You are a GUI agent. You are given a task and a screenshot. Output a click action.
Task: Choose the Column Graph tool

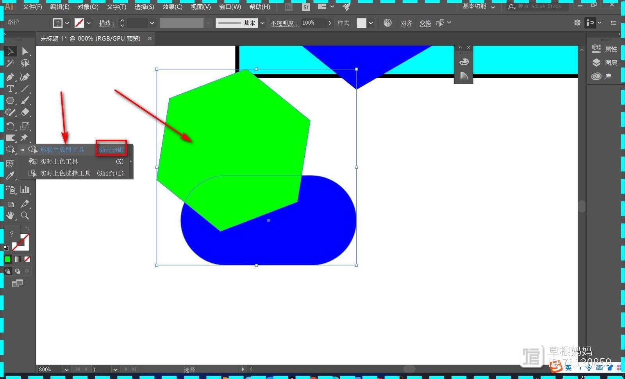[x=25, y=190]
